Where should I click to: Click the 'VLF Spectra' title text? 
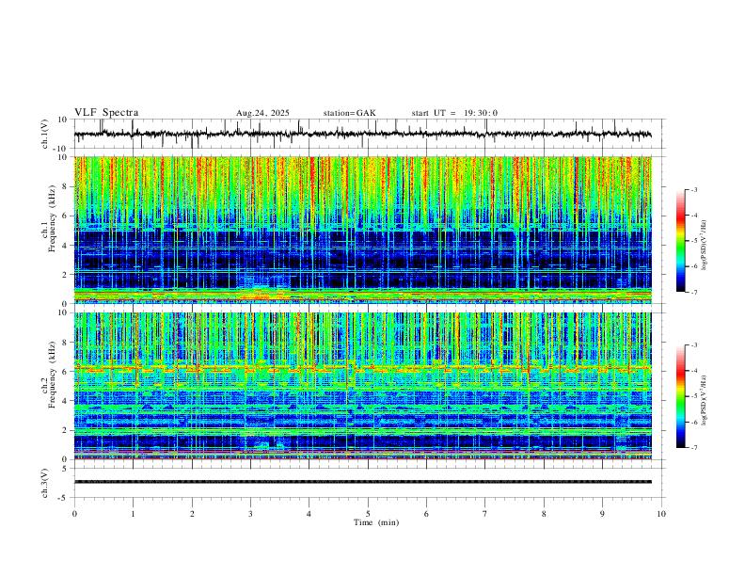point(106,113)
